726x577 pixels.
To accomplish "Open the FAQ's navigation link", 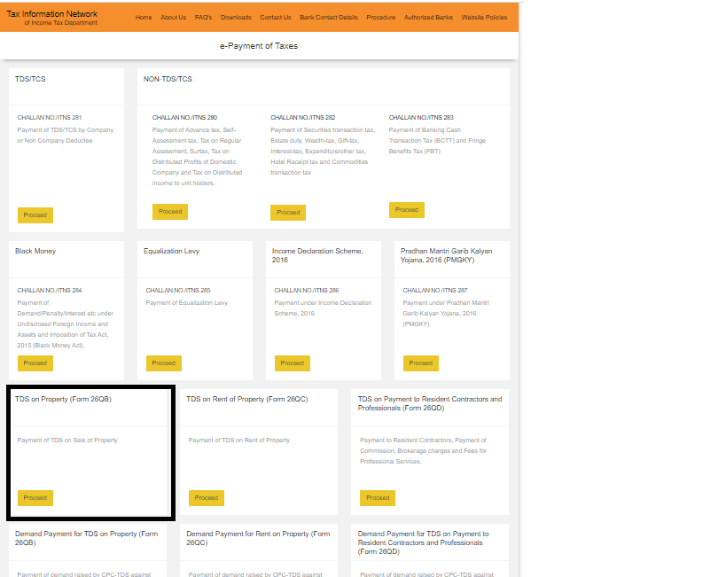I will (203, 18).
